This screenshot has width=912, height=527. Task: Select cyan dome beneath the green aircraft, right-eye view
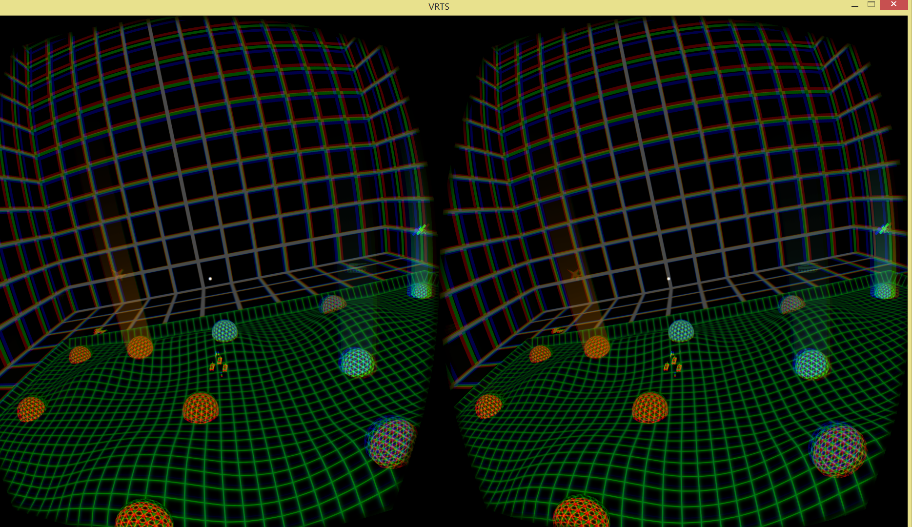point(885,291)
